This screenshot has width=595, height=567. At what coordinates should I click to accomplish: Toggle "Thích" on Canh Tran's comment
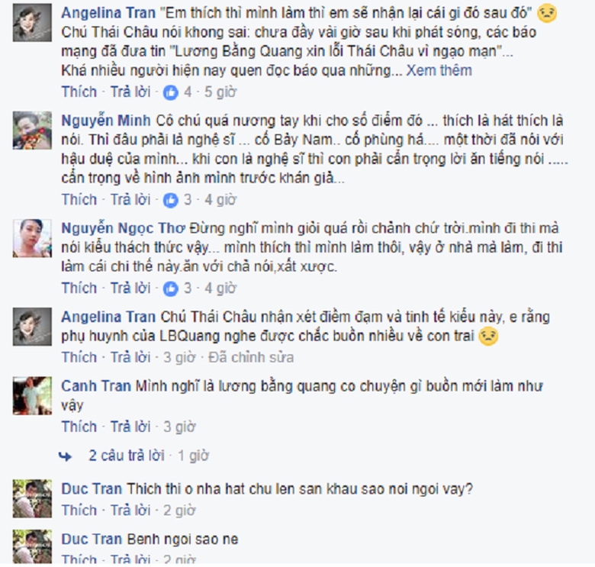pyautogui.click(x=79, y=427)
